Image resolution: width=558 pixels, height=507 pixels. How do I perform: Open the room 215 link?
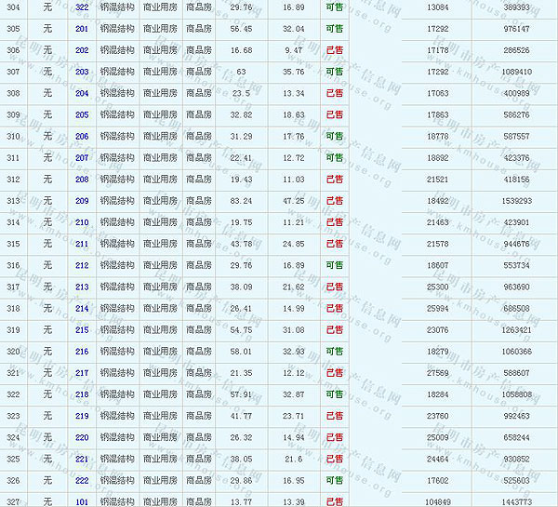point(82,330)
